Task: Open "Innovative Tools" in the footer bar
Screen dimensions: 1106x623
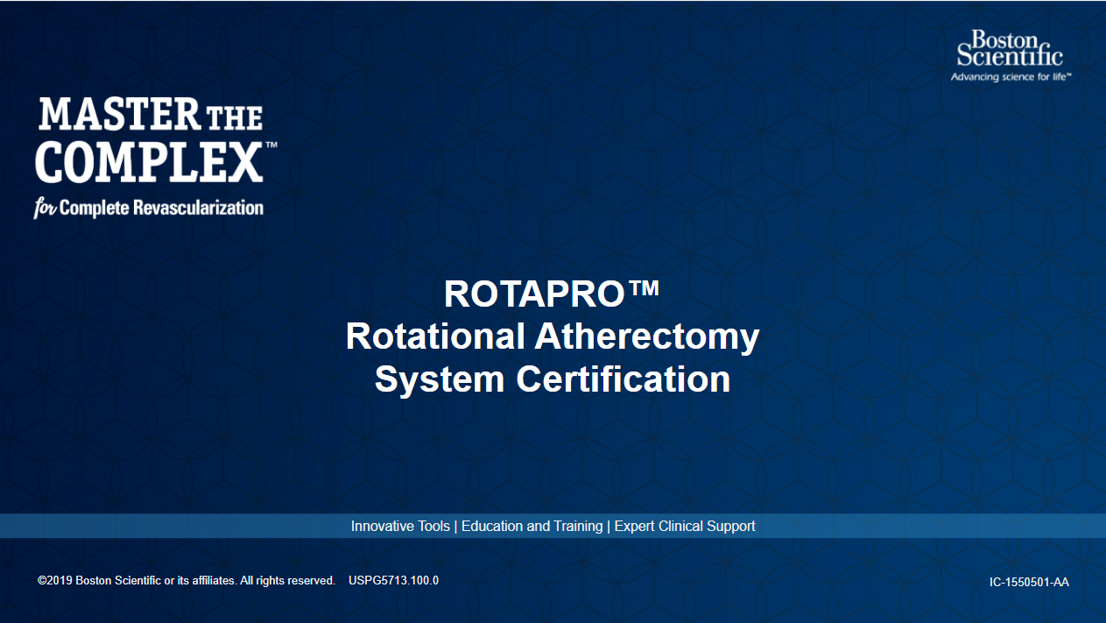Action: [401, 526]
